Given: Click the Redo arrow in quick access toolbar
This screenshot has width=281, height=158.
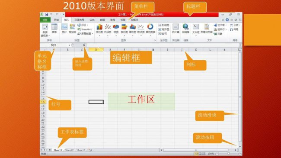Looking at the screenshot, I should (x=57, y=14).
